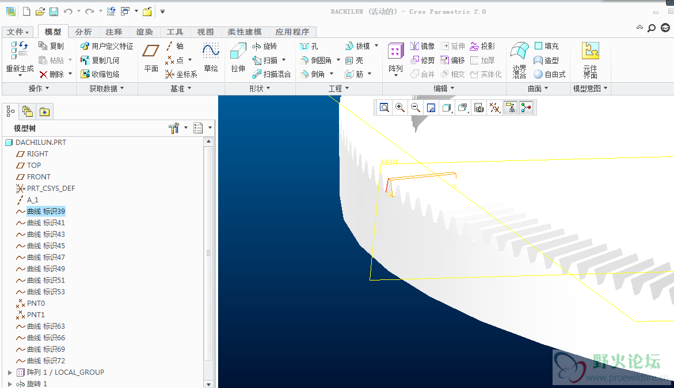Click the Regenerate (重新生成) icon

[x=20, y=51]
